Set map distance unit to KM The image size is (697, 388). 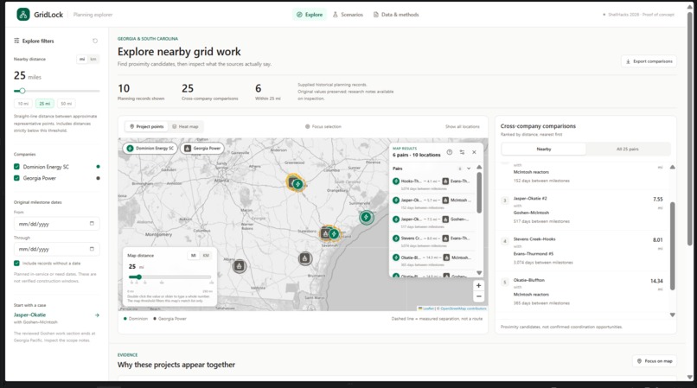(x=206, y=256)
